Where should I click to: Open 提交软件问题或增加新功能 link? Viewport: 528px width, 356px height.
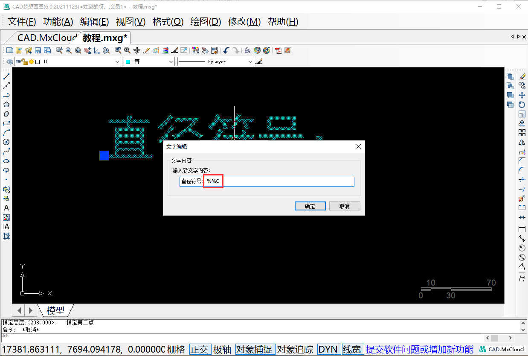point(420,350)
